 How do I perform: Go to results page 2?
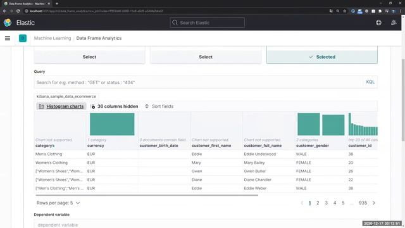pos(318,203)
